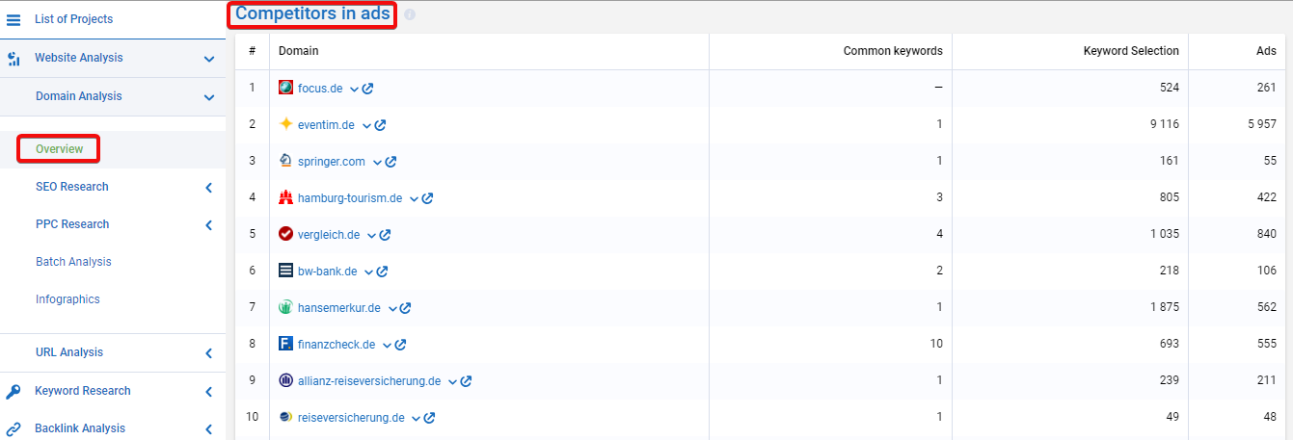Click the finanzcheck.de favicon
The width and height of the screenshot is (1293, 440).
pos(285,344)
